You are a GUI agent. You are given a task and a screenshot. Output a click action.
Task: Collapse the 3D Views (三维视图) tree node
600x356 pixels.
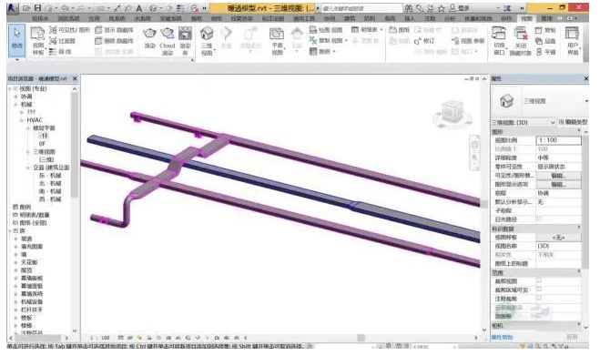pos(28,151)
